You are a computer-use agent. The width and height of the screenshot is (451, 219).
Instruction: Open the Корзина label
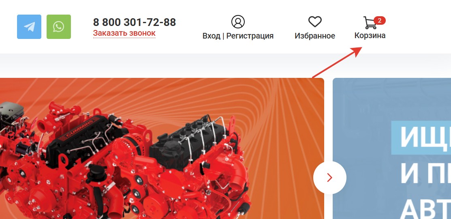click(370, 35)
